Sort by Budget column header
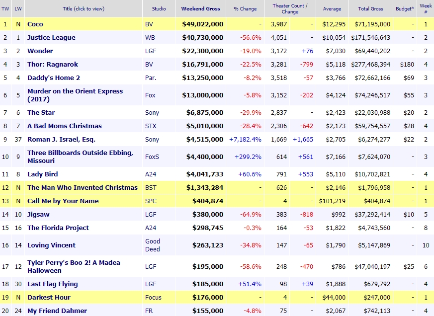Image resolution: width=434 pixels, height=316 pixels. click(404, 8)
